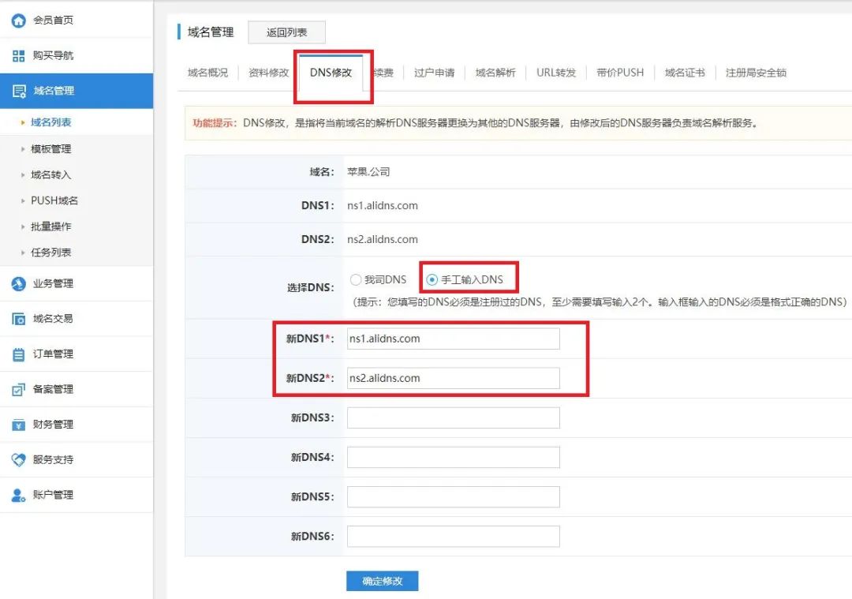Open the 订单管理 order management icon
This screenshot has width=852, height=599.
click(20, 354)
